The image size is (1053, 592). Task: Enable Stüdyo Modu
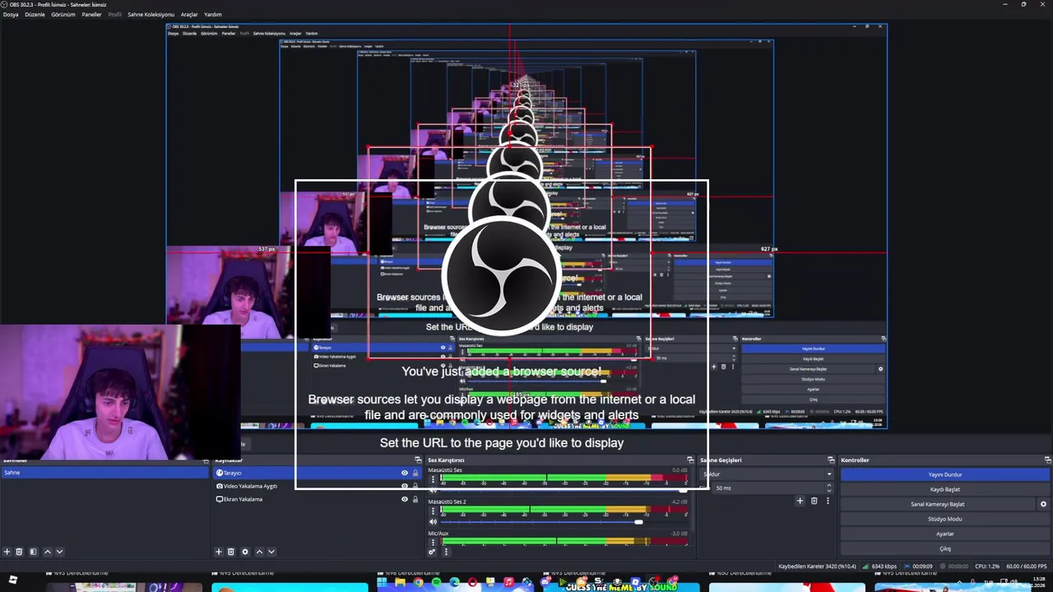coord(944,519)
